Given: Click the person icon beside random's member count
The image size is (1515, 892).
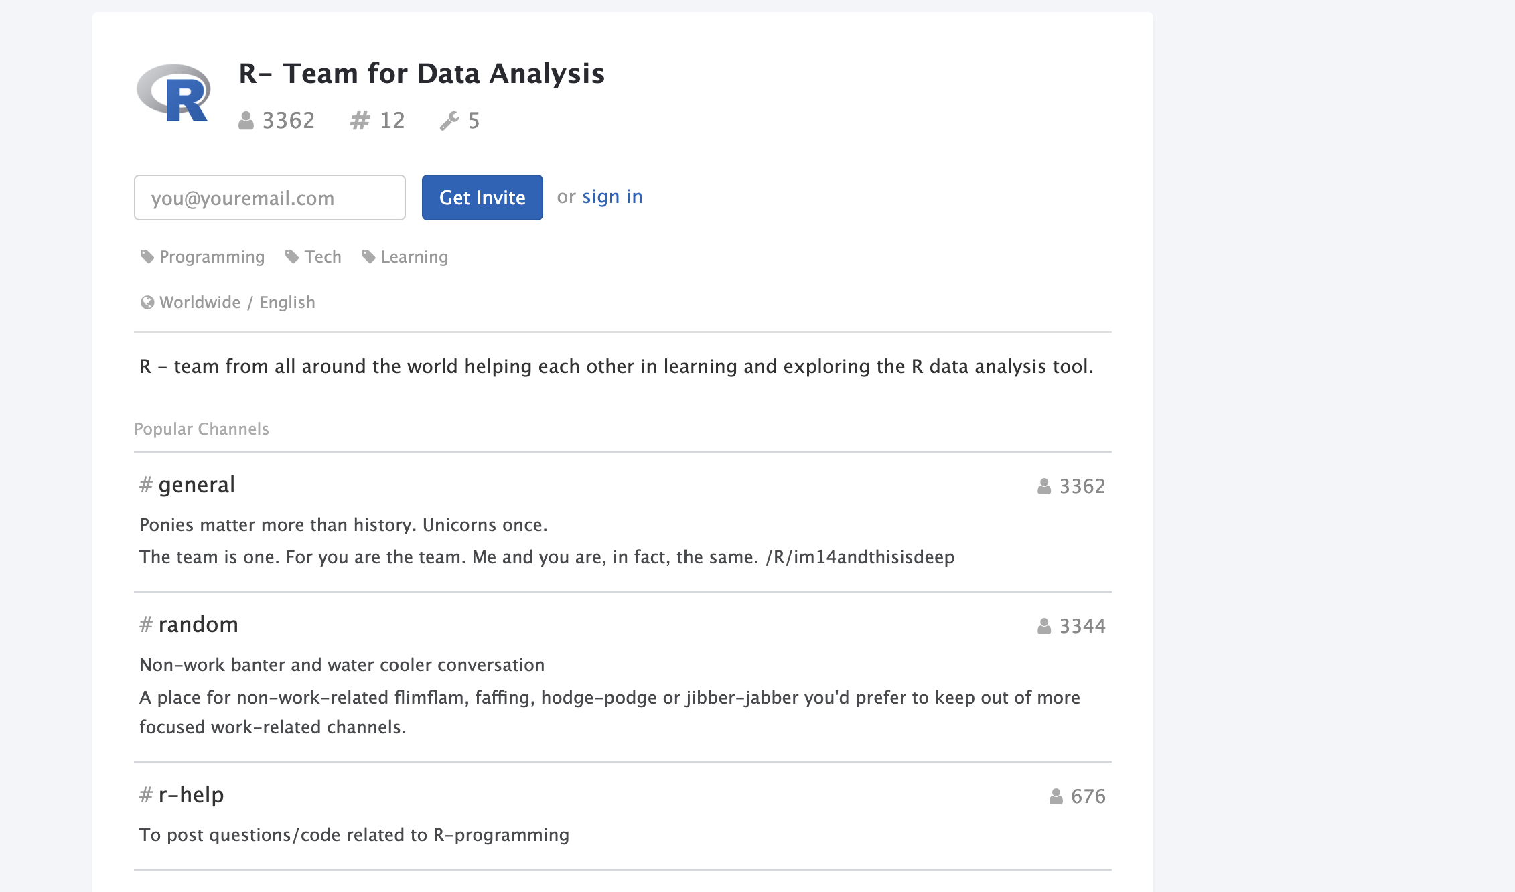Looking at the screenshot, I should pyautogui.click(x=1043, y=625).
